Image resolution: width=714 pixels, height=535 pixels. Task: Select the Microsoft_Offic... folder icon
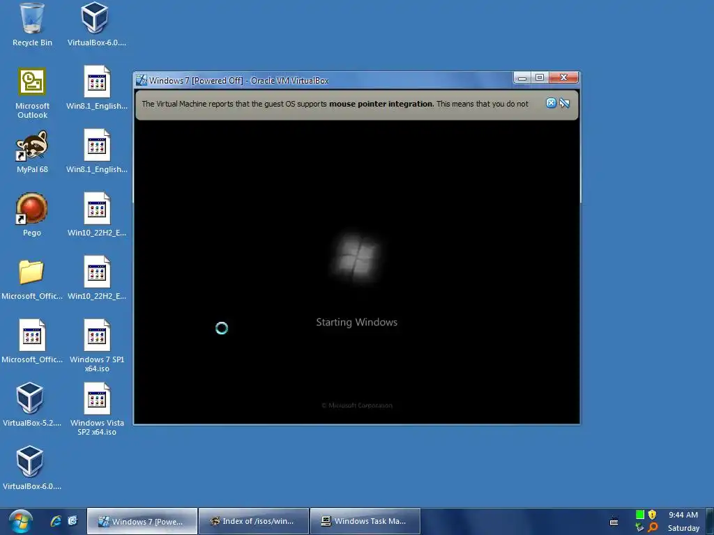click(x=32, y=279)
